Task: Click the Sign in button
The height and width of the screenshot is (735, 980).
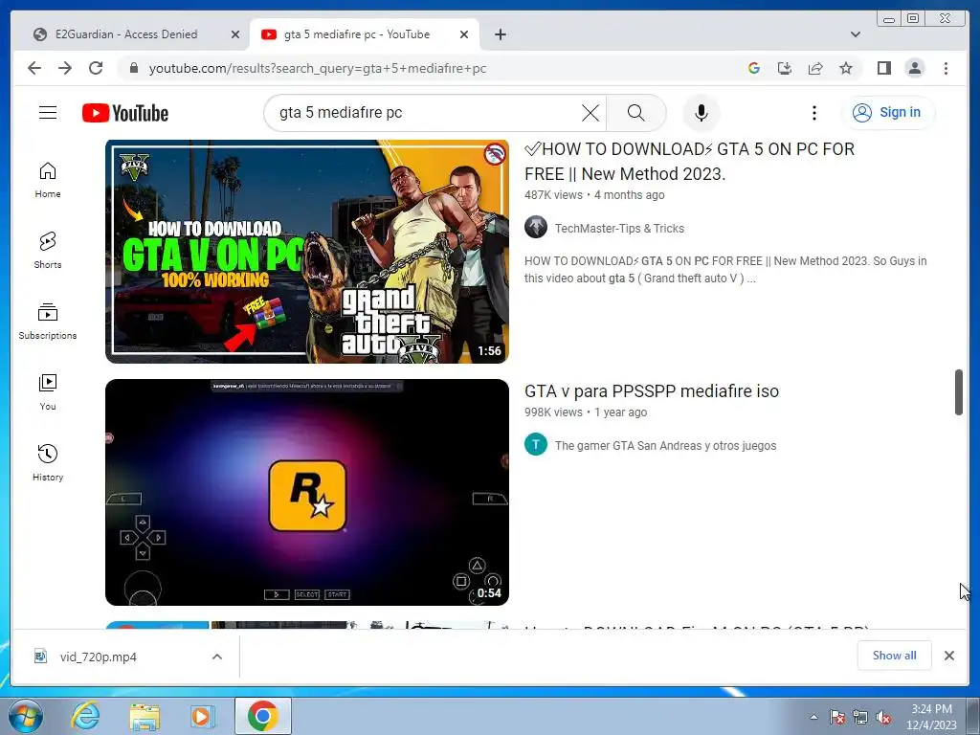Action: tap(888, 113)
